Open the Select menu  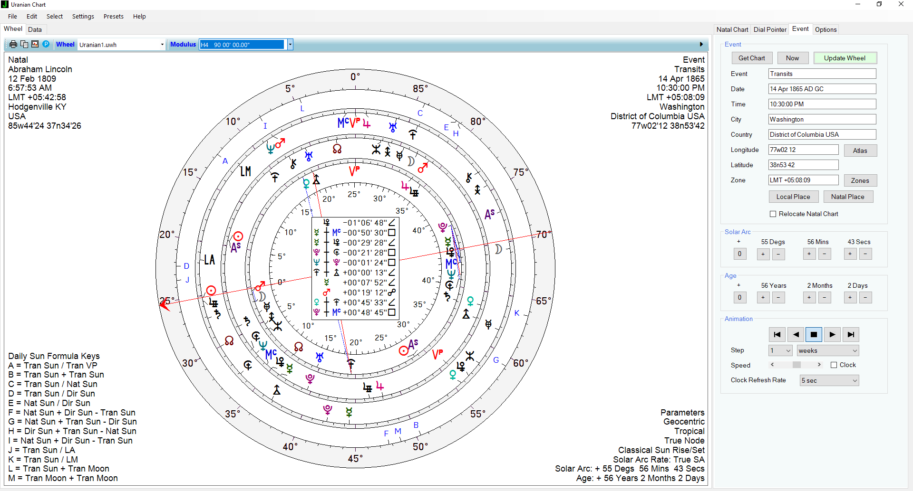pyautogui.click(x=55, y=17)
